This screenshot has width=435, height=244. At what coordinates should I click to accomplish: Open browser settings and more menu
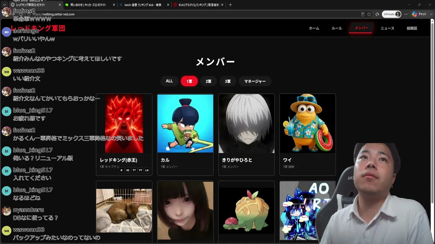pyautogui.click(x=406, y=14)
